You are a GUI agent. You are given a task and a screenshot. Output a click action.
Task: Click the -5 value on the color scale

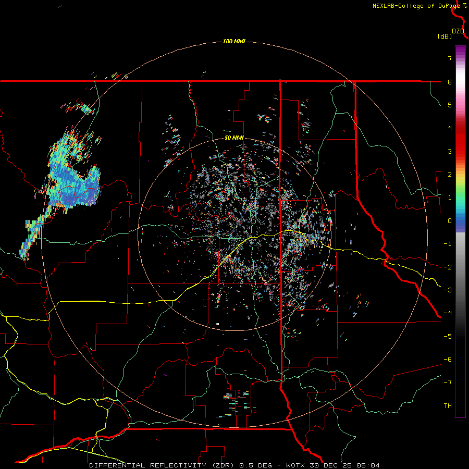(x=448, y=337)
